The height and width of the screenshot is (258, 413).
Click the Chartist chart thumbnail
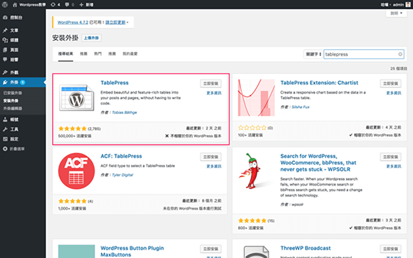[256, 98]
